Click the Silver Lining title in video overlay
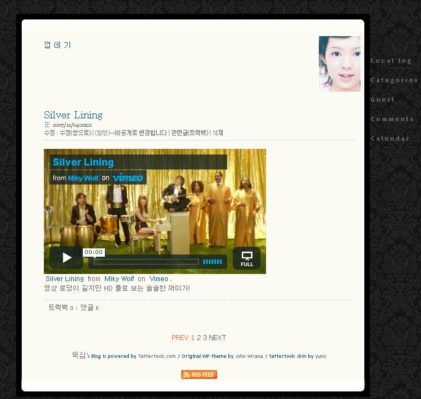Viewport: 421px width, 399px height. [83, 162]
